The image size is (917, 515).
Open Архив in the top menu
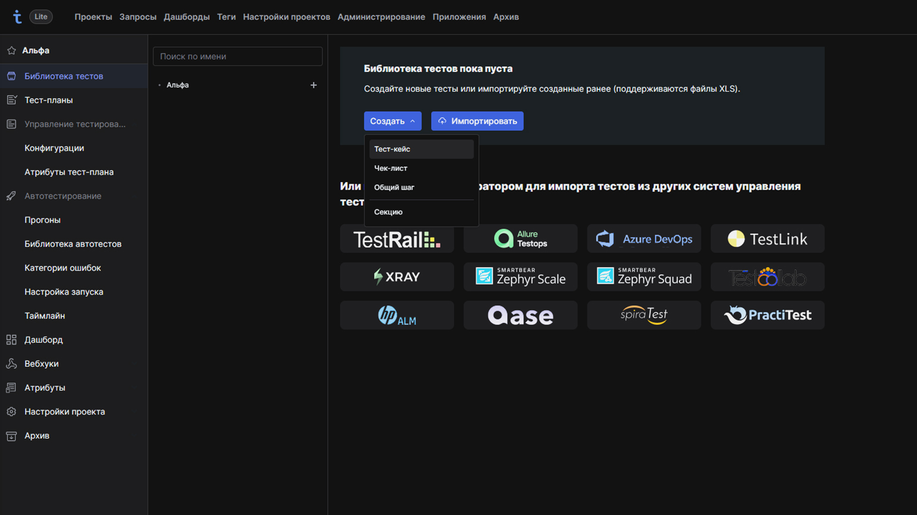click(506, 17)
